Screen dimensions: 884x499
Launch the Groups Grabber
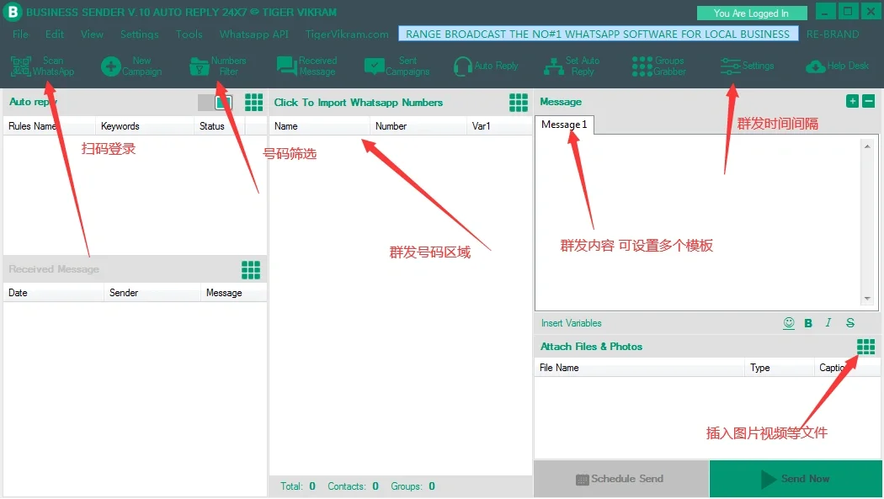tap(658, 66)
